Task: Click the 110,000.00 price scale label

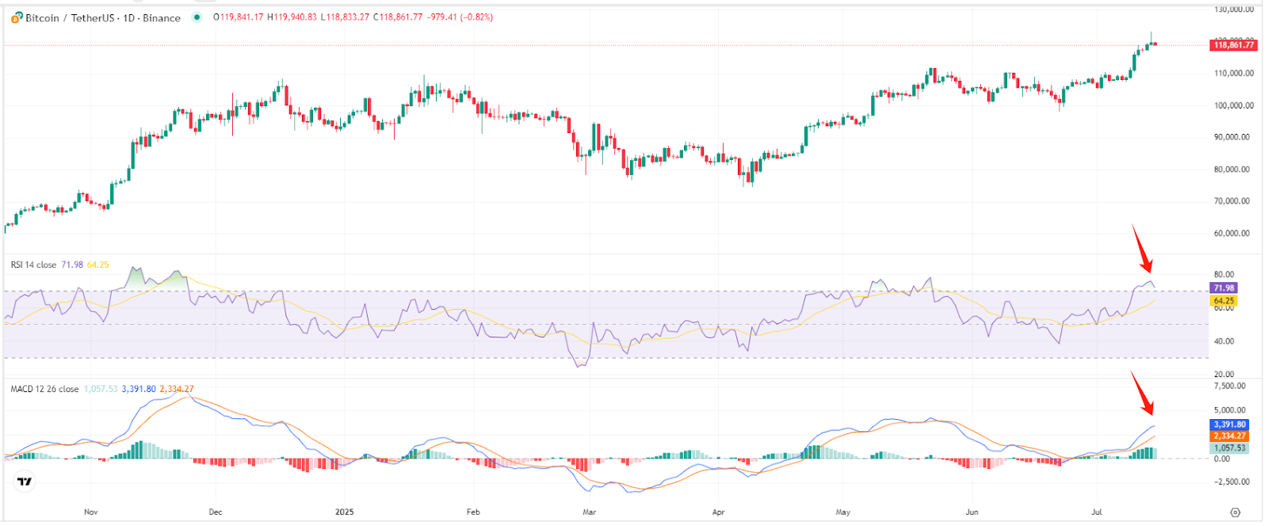Action: 1234,73
